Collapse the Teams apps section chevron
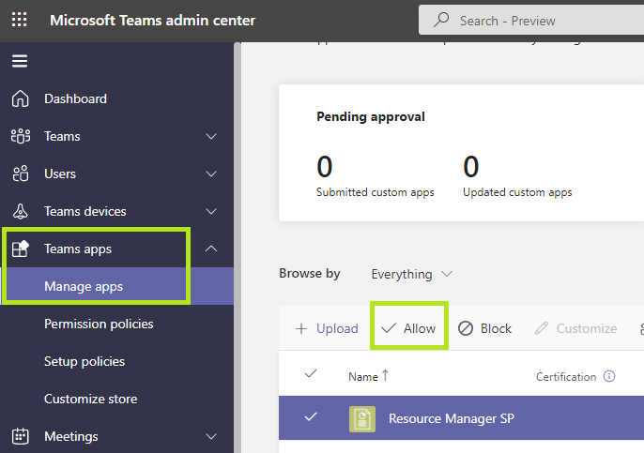 coord(211,249)
